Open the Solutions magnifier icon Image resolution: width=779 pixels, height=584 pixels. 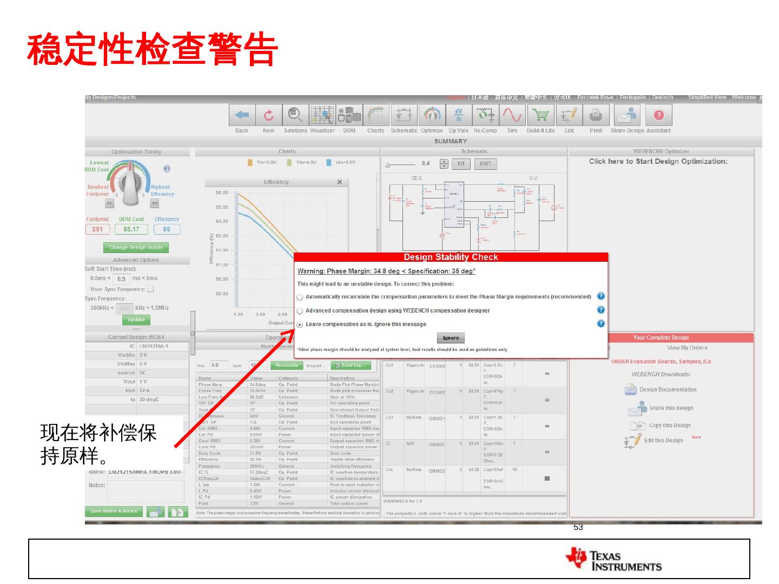pyautogui.click(x=295, y=115)
